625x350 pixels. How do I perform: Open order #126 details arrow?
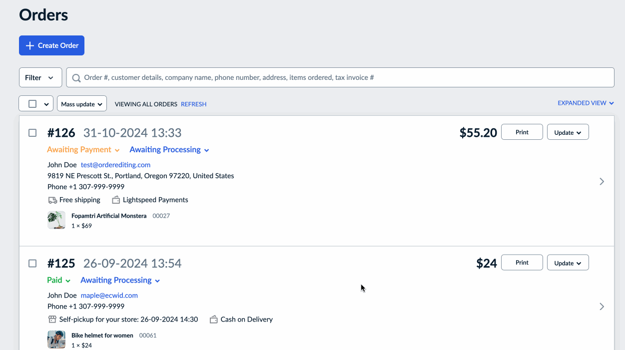pos(602,182)
